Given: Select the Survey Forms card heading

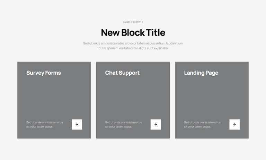Looking at the screenshot, I should [x=44, y=73].
